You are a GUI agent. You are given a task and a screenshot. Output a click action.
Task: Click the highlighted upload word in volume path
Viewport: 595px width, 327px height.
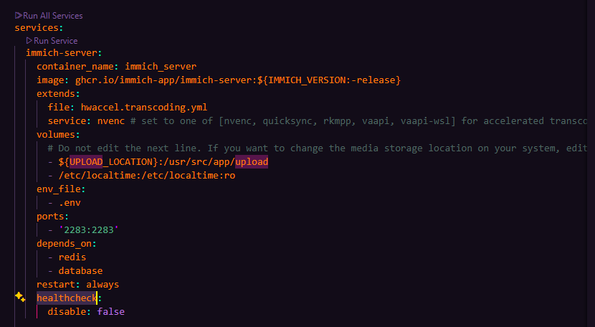(252, 162)
